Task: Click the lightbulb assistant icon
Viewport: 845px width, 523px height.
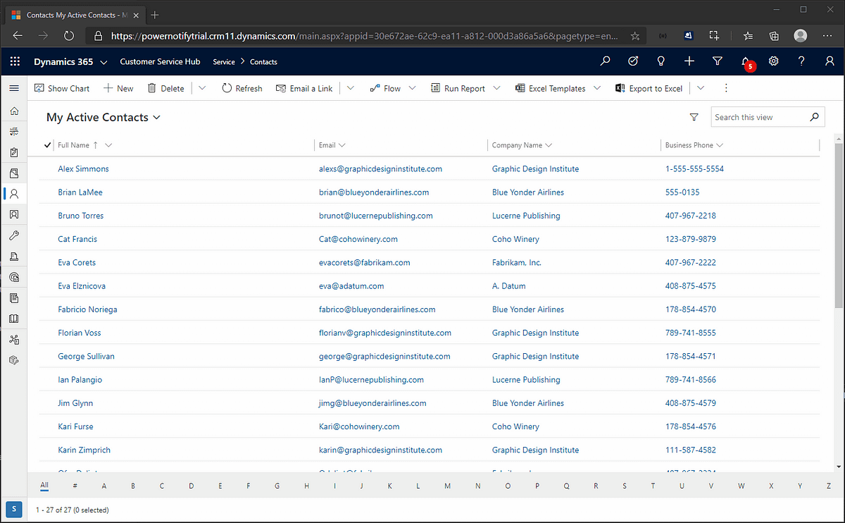Action: [x=661, y=61]
